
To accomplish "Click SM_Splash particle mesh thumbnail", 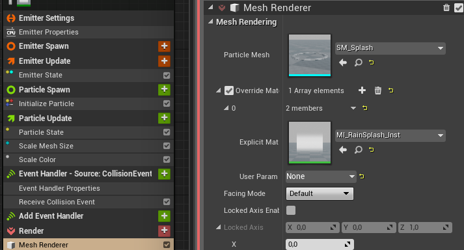I will (x=310, y=55).
